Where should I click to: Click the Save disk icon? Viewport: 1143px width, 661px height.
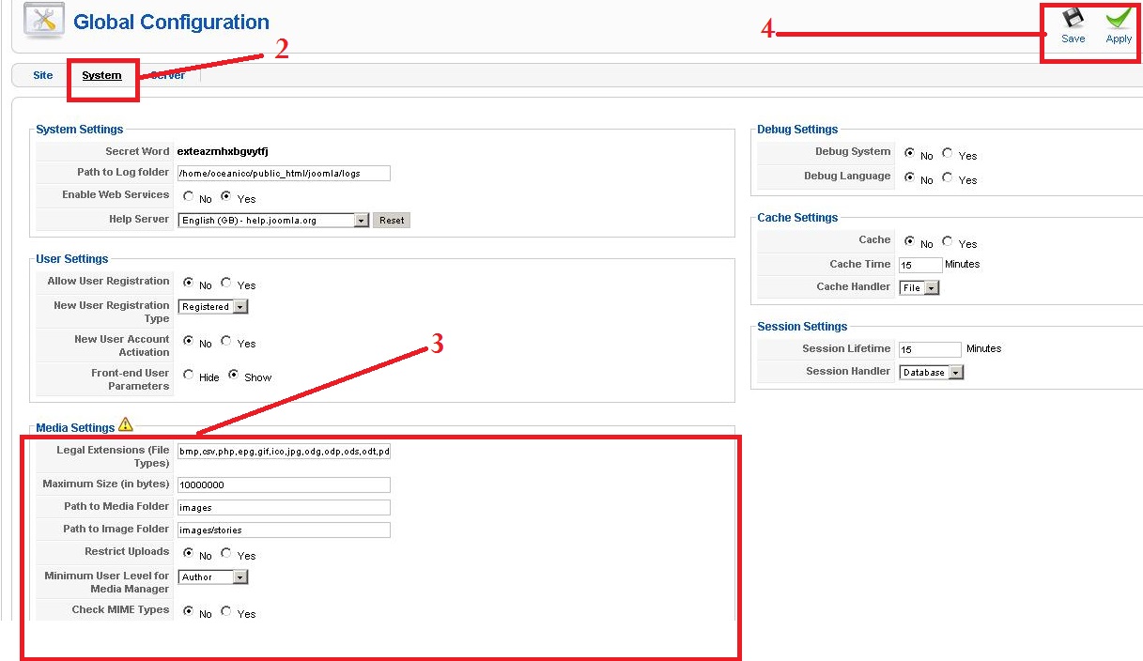(x=1072, y=19)
